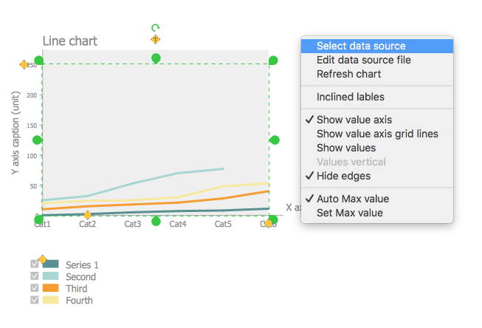Screen dimensions: 482x328
Task: Click the bottom-center green resize handle
Action: click(156, 220)
